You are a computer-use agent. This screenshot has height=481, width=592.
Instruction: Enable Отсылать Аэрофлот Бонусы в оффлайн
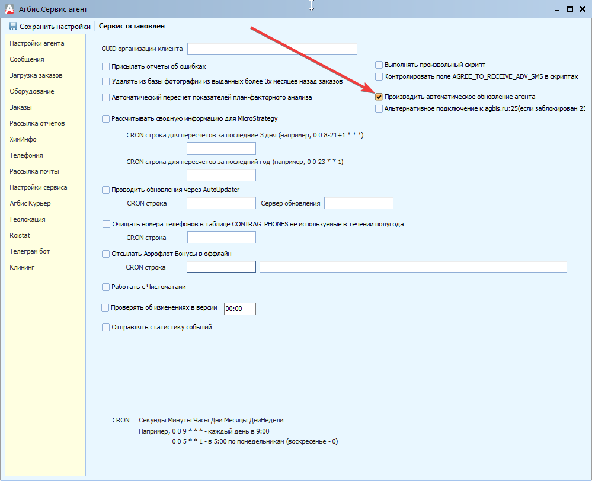point(105,254)
